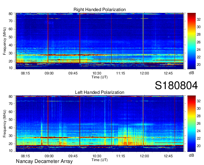Click the Left Handed Polarization spectrogram image
The image size is (204, 165).
tap(100, 124)
